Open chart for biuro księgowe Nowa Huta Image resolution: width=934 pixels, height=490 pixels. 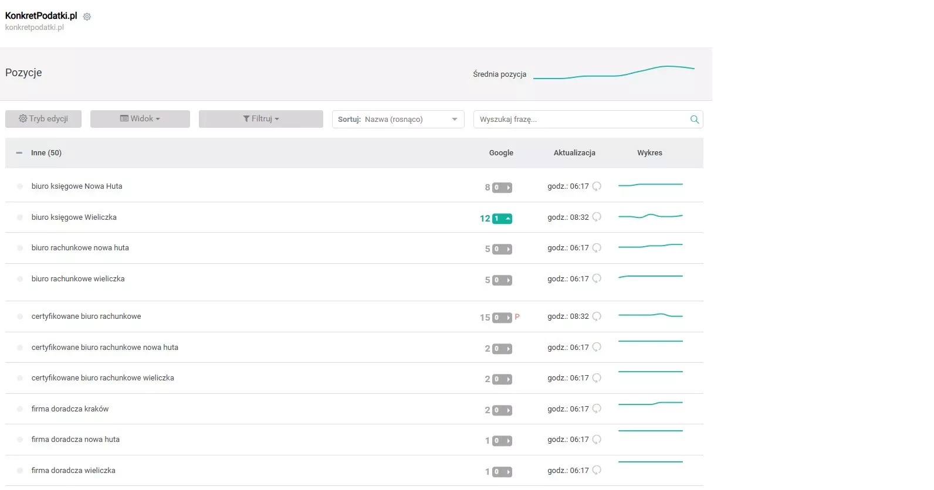click(651, 185)
